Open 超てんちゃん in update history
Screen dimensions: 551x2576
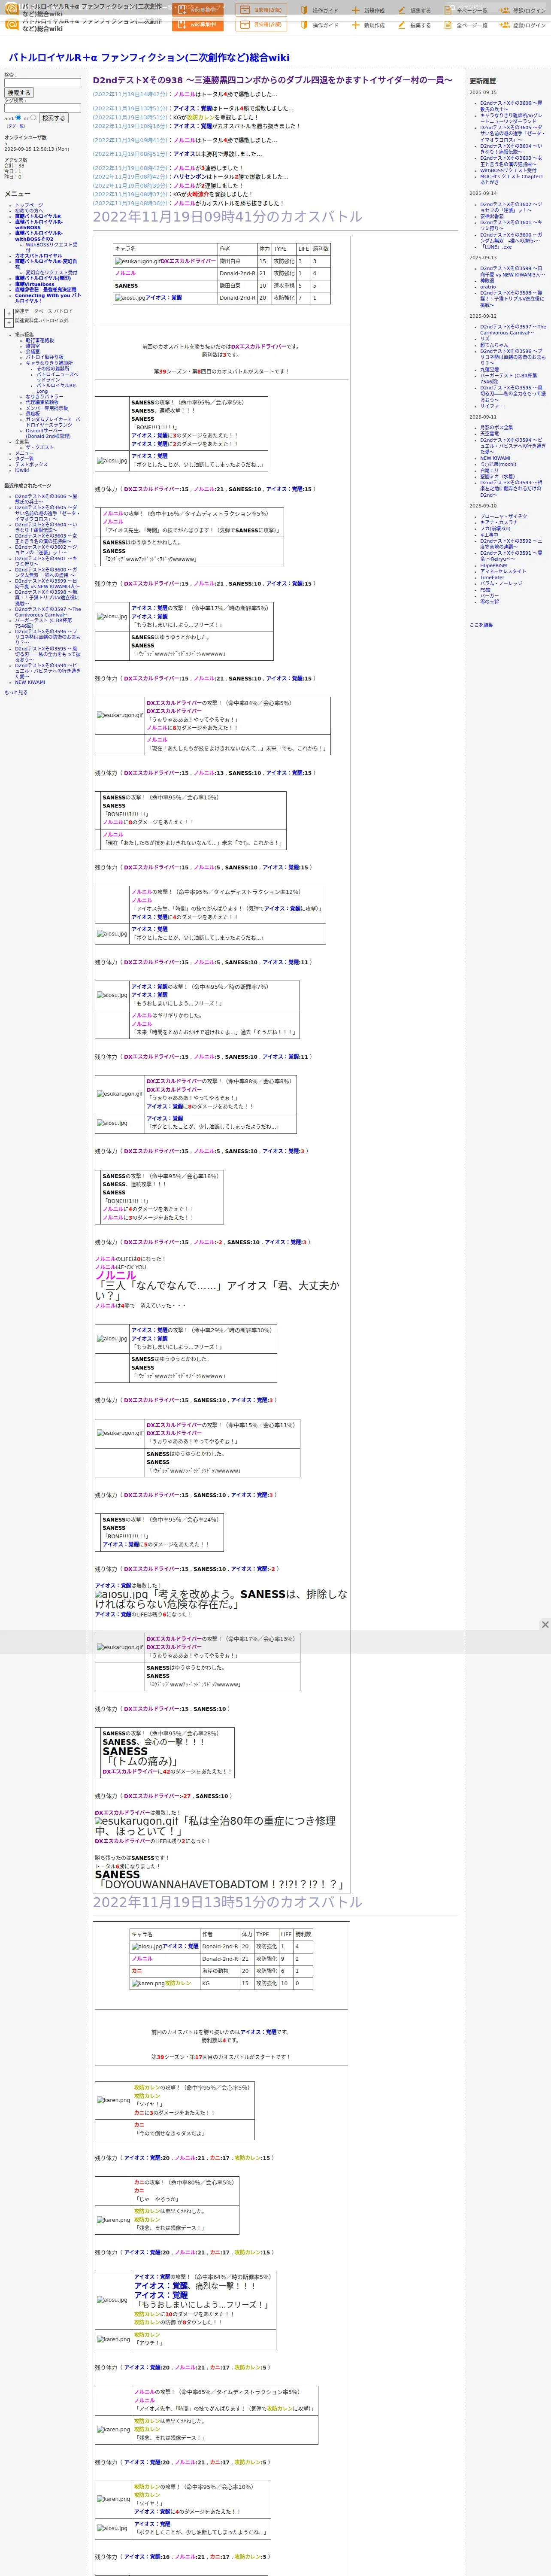[x=494, y=345]
